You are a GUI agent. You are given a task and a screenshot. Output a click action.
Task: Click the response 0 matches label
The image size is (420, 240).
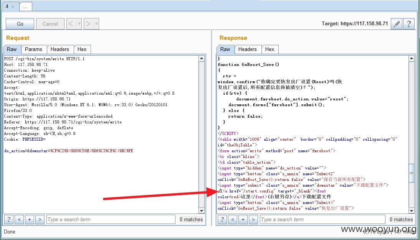(401, 219)
